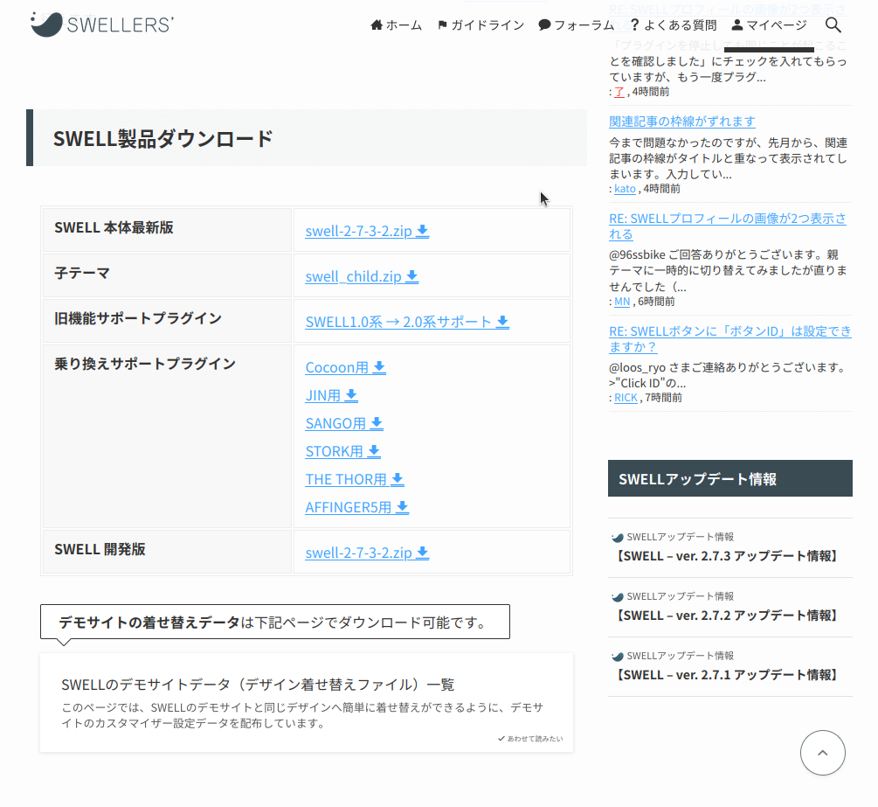This screenshot has height=807, width=878.
Task: Download swell-2-7-3-2.zip from SWELL 本体最新版 row
Action: (x=367, y=231)
